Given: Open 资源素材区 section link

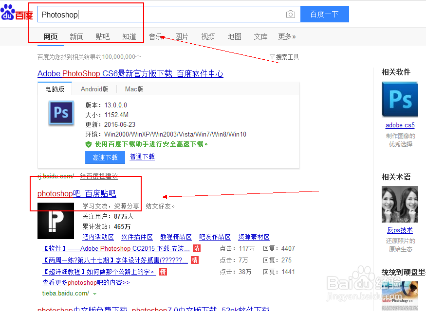Looking at the screenshot, I should (x=254, y=237).
